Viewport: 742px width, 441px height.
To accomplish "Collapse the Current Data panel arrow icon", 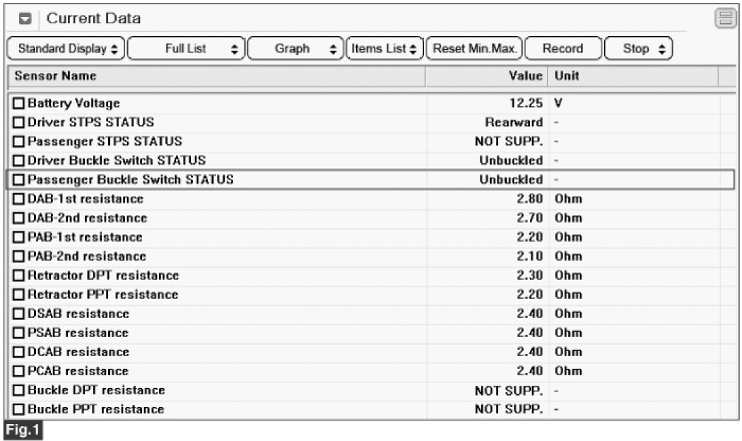I will point(25,19).
